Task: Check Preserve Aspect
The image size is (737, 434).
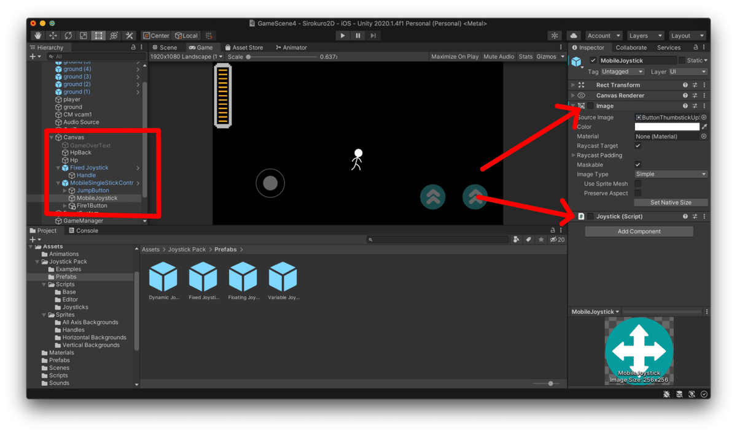Action: 638,193
